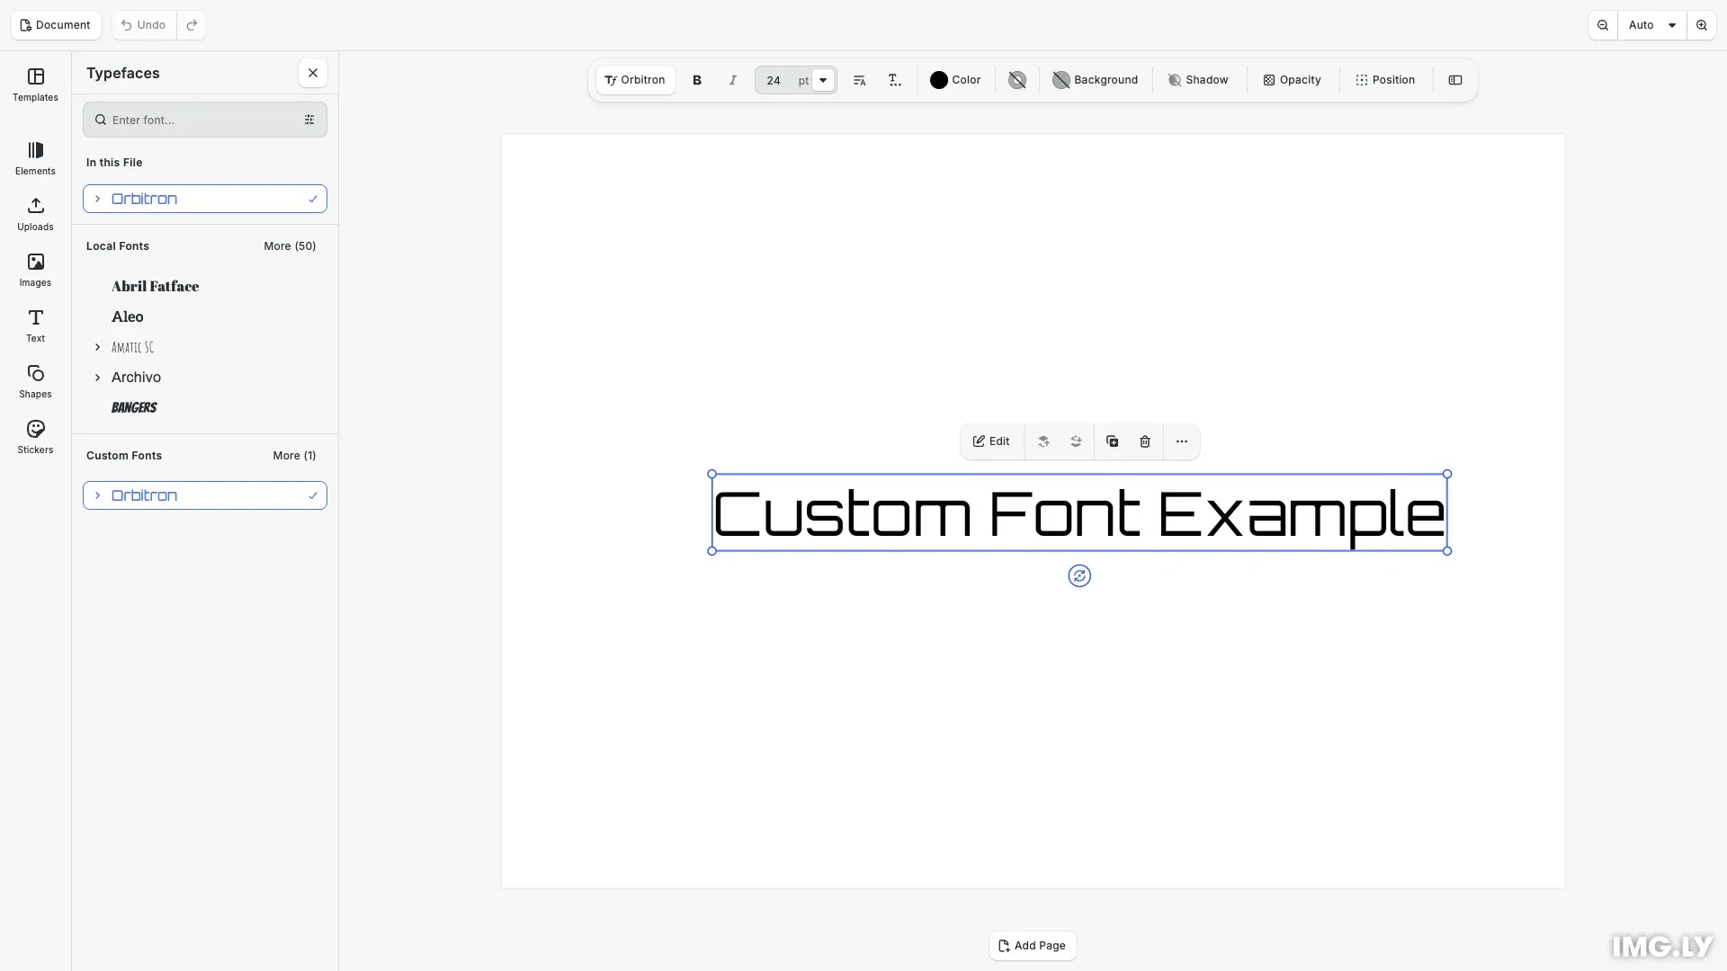Open font search filter options

pyautogui.click(x=309, y=120)
